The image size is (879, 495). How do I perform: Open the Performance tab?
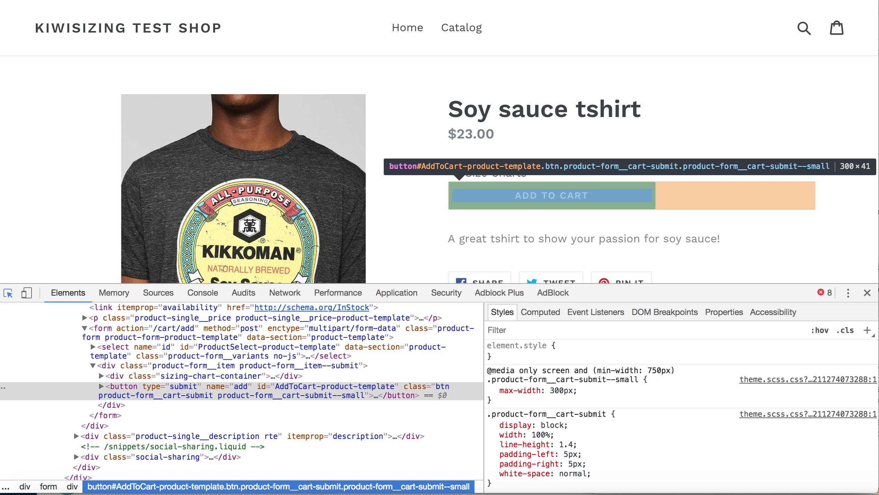coord(338,293)
